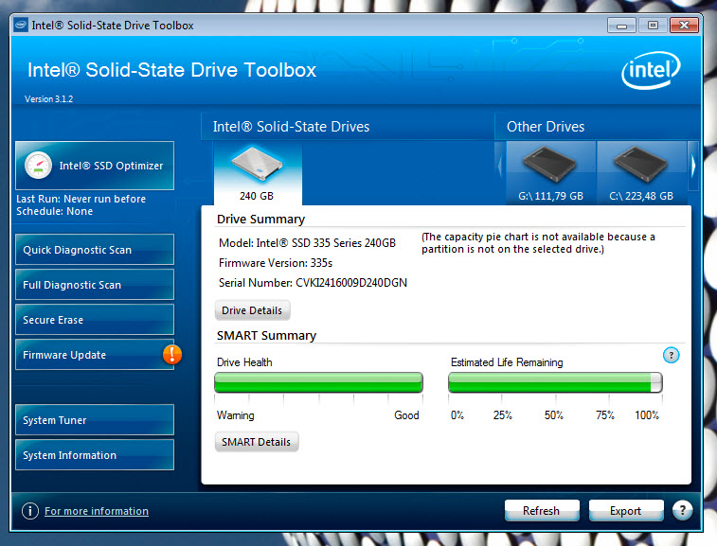Click the Version 3.1.2 label
Image resolution: width=717 pixels, height=546 pixels.
49,98
